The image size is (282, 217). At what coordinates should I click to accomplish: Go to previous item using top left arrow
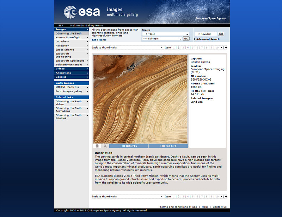click(162, 47)
